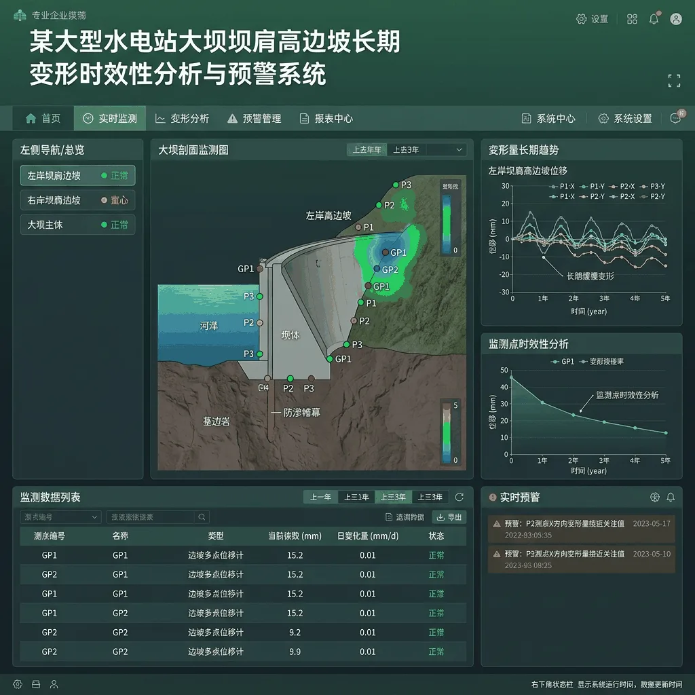
Task: Open the P2测点 warning dated 2023-05-17
Action: 582,529
